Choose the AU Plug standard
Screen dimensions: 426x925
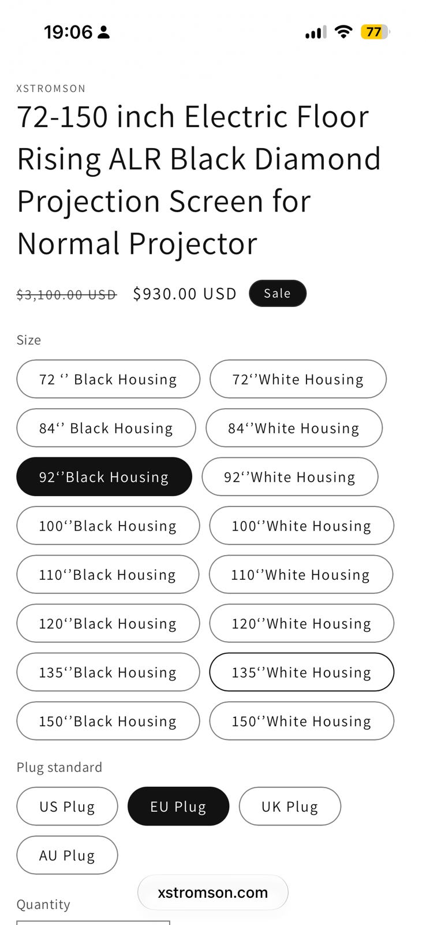[x=67, y=855]
